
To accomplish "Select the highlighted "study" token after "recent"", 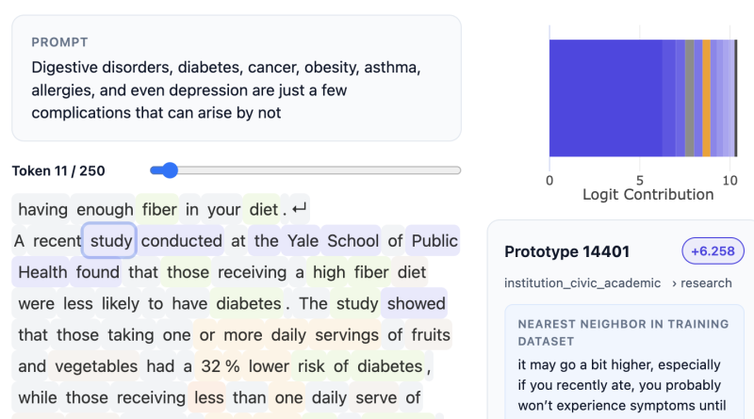I will pyautogui.click(x=110, y=241).
